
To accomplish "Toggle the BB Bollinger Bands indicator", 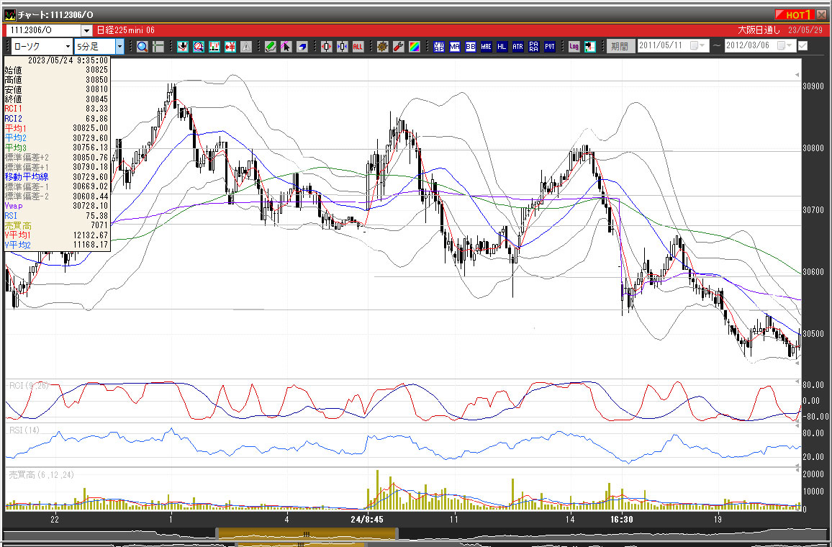I will pos(471,47).
